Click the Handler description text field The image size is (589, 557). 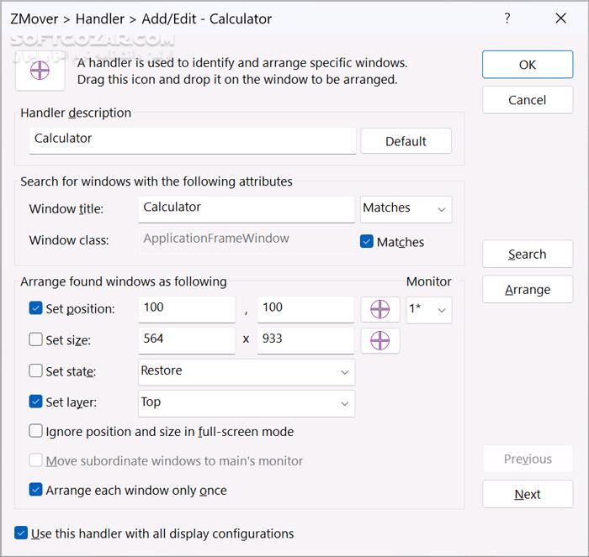click(192, 139)
